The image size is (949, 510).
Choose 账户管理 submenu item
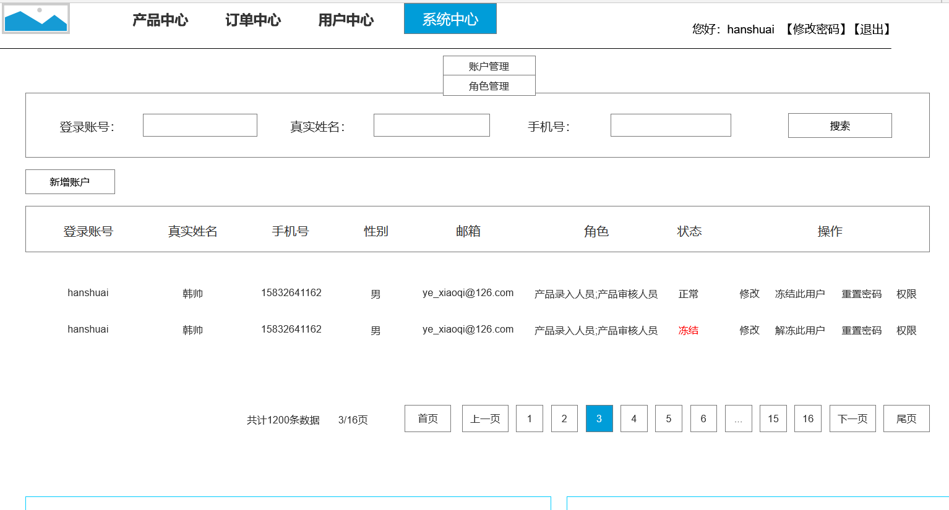click(489, 66)
